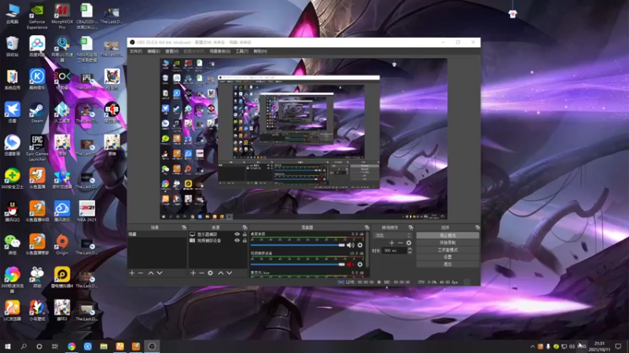
Task: Open the UC browser desktop shortcut
Action: (13, 310)
